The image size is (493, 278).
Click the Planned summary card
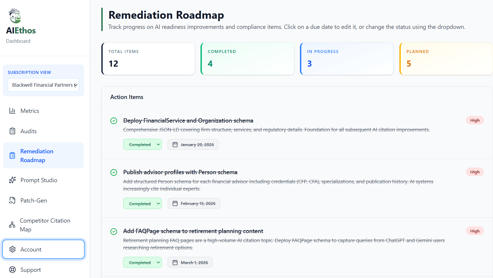[x=446, y=59]
